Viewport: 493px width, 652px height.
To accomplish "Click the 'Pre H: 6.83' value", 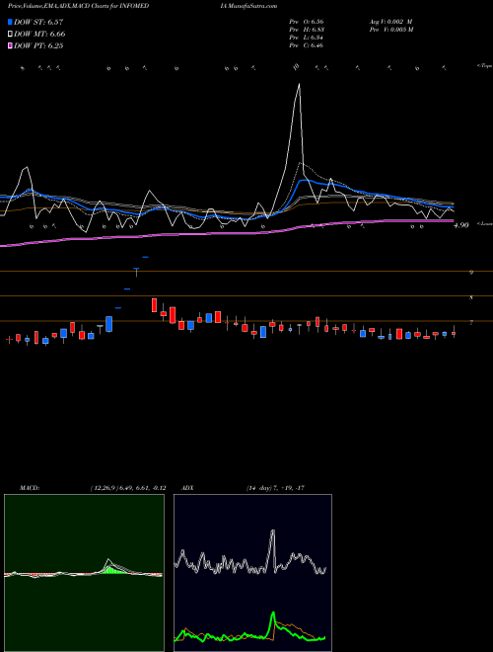I will click(307, 30).
